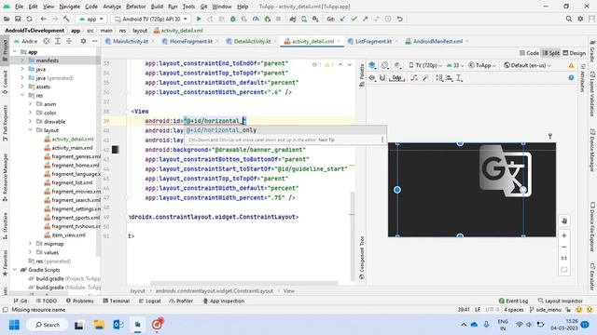Open TvApp theme dropdown
Image resolution: width=597 pixels, height=335 pixels.
pyautogui.click(x=481, y=65)
